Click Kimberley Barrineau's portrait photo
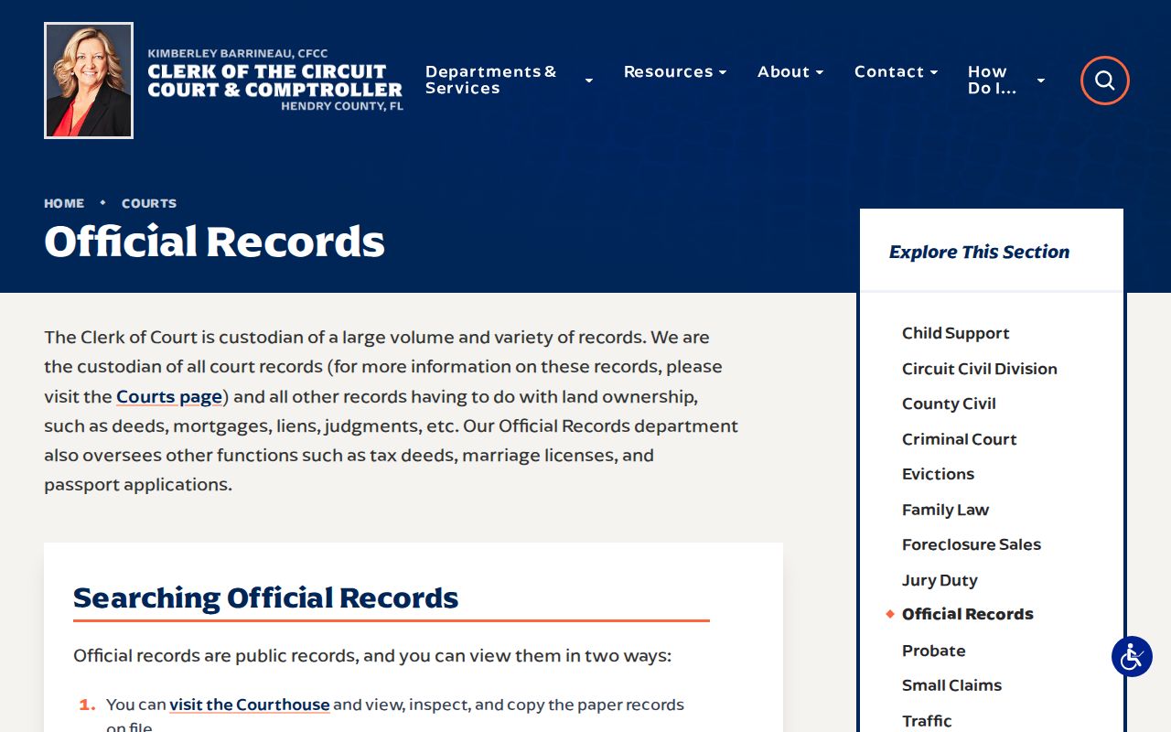This screenshot has height=732, width=1171. tap(89, 81)
